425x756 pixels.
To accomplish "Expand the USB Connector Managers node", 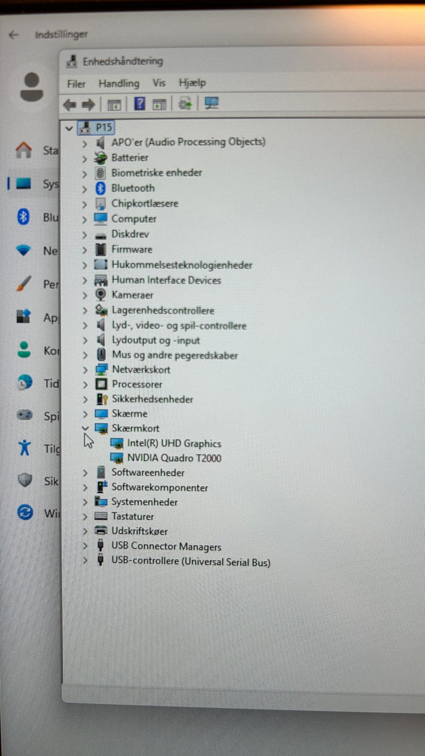I will 85,546.
